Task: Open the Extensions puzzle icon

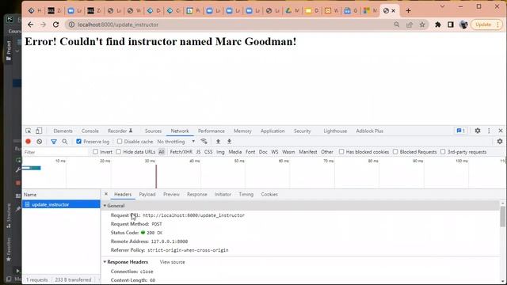Action: (x=438, y=25)
